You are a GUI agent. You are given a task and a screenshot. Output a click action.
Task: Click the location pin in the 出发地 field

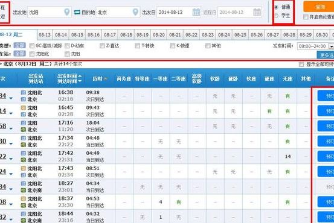tap(67, 12)
